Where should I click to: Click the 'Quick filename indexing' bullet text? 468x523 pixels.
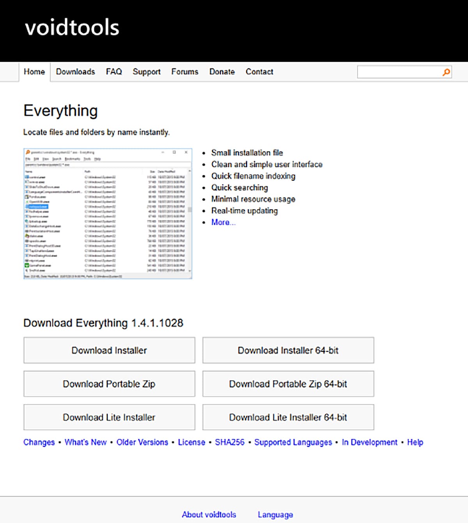pos(253,176)
